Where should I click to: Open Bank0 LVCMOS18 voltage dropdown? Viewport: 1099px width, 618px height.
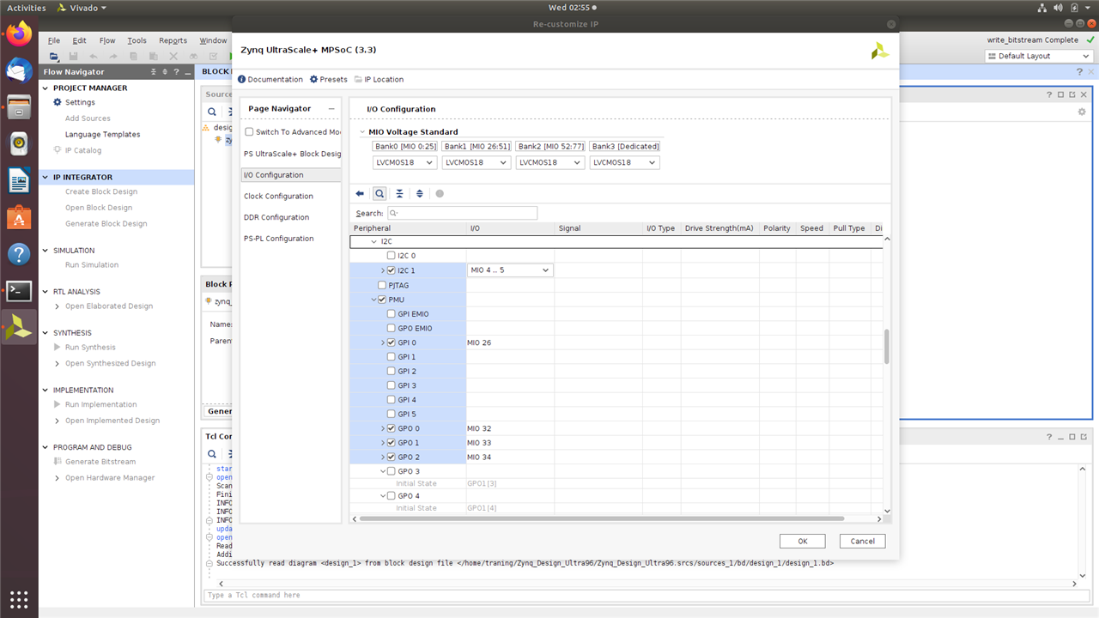tap(405, 162)
